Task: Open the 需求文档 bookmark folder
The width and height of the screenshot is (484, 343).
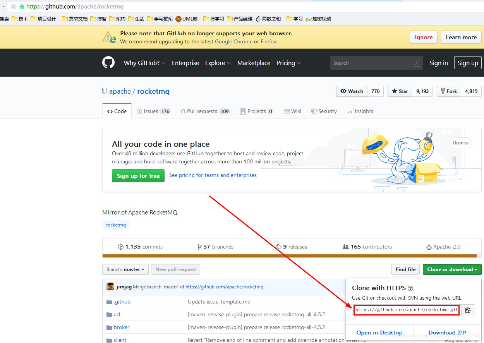Action: tap(75, 19)
